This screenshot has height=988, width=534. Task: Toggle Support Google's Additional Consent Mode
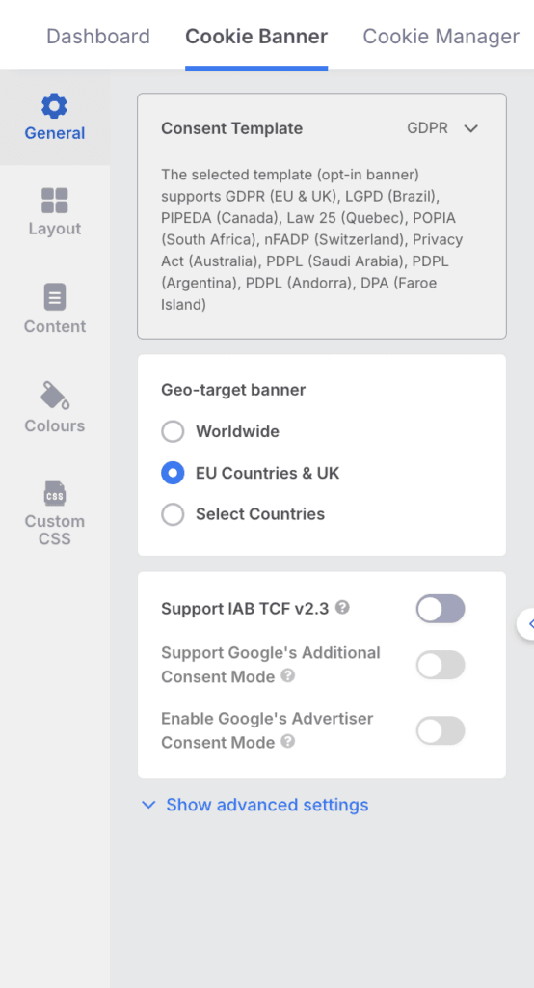pyautogui.click(x=441, y=665)
